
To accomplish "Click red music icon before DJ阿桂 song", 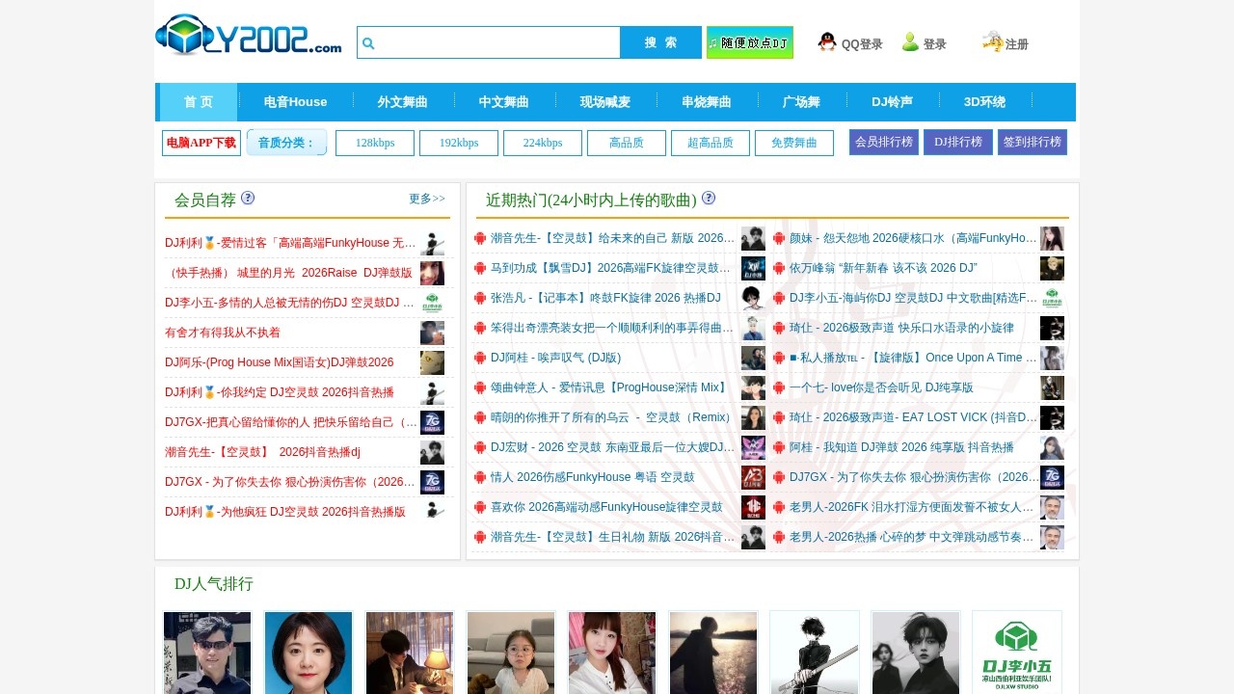I will click(480, 358).
